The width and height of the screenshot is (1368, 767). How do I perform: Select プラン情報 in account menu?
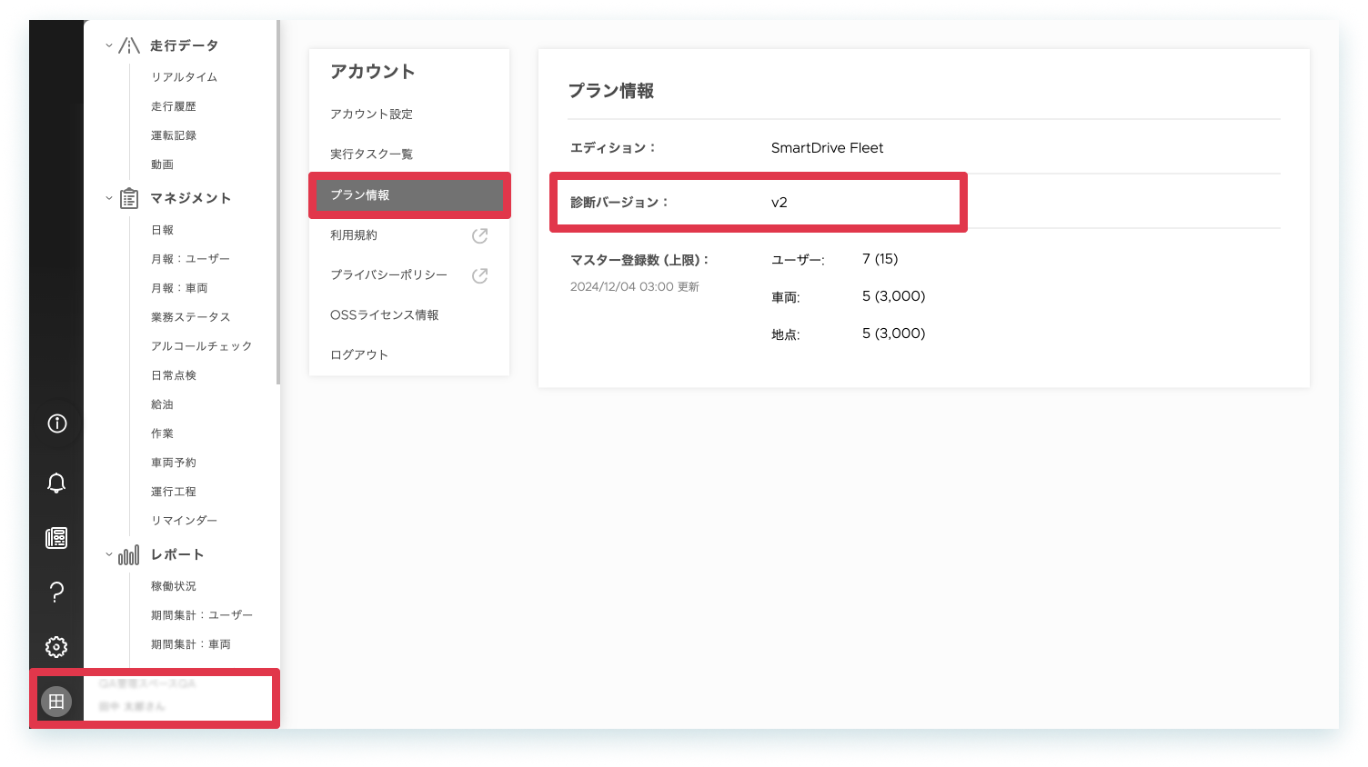click(409, 195)
